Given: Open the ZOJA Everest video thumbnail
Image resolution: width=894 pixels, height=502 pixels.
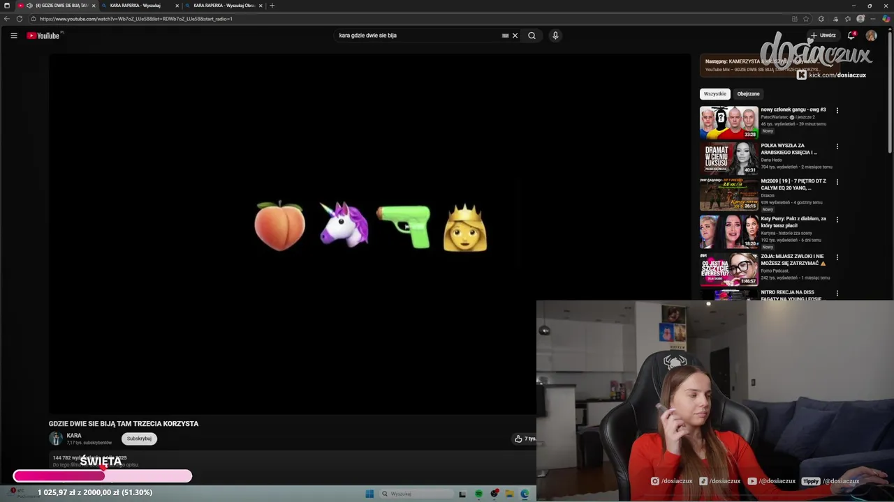Looking at the screenshot, I should point(729,270).
